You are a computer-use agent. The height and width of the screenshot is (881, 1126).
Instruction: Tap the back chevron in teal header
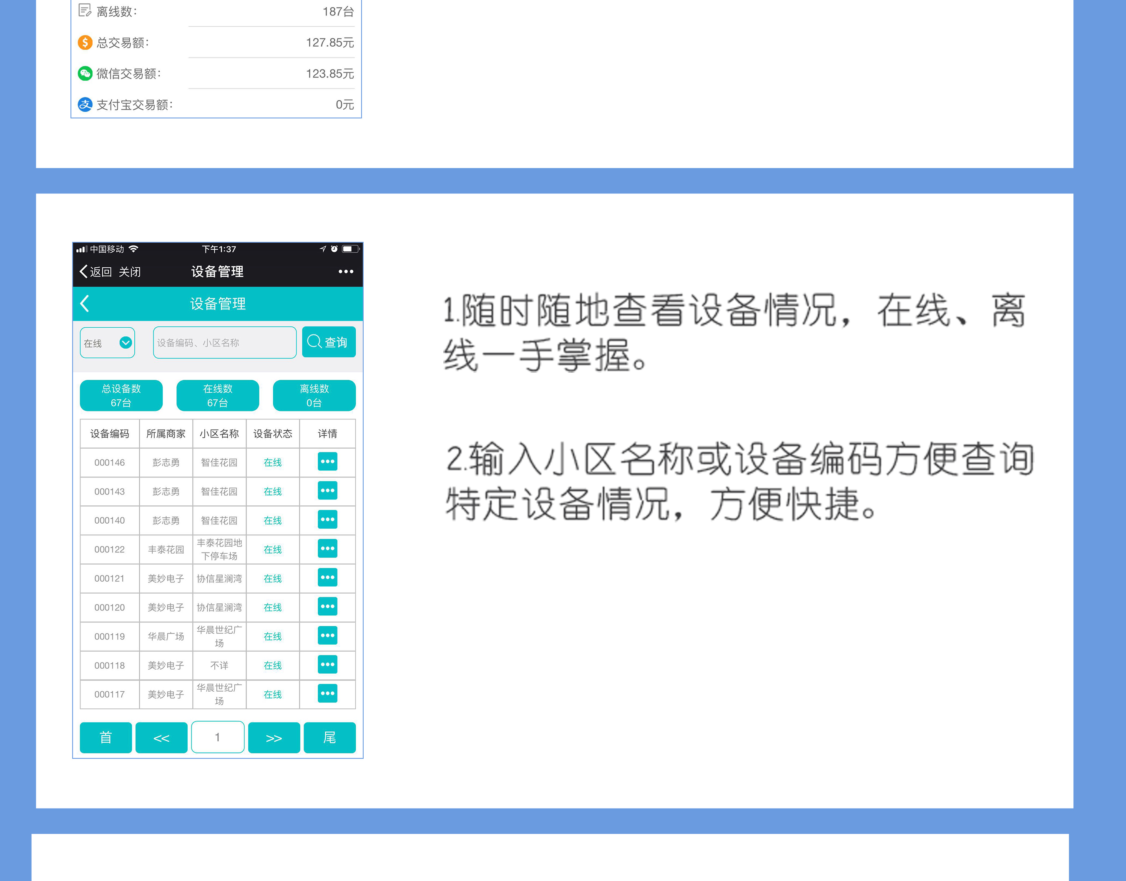(85, 303)
